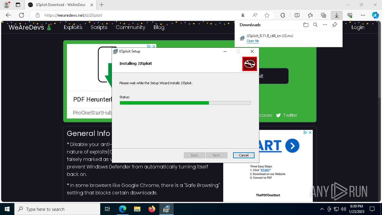The width and height of the screenshot is (382, 215).
Task: Minimize the JJSploit Setup window
Action: click(x=225, y=51)
